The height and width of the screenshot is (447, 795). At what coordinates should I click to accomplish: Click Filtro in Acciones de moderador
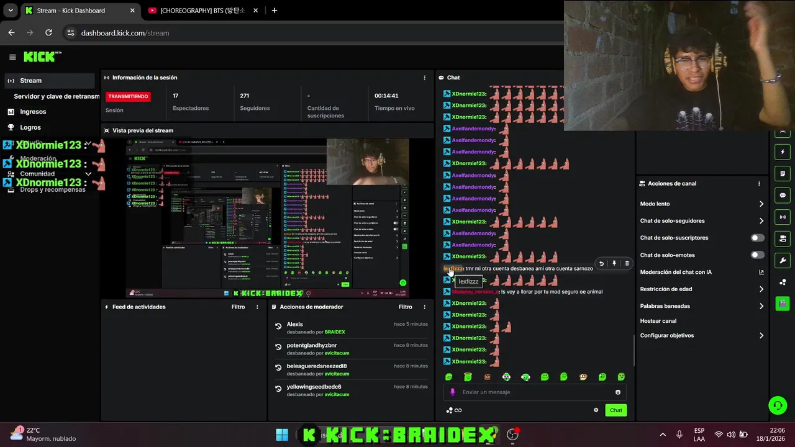(x=405, y=307)
